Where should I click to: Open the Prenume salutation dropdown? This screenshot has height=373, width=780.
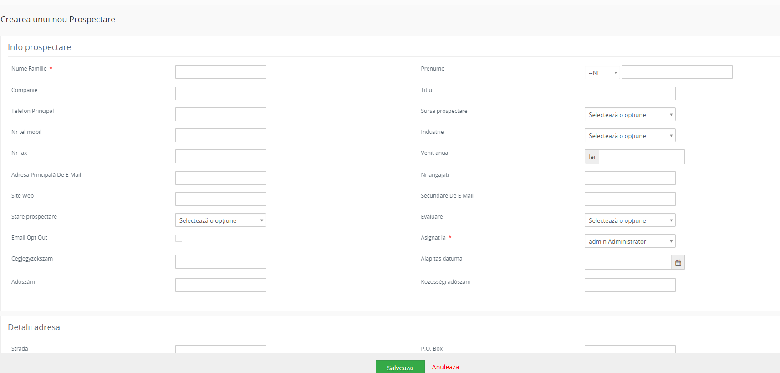tap(602, 72)
